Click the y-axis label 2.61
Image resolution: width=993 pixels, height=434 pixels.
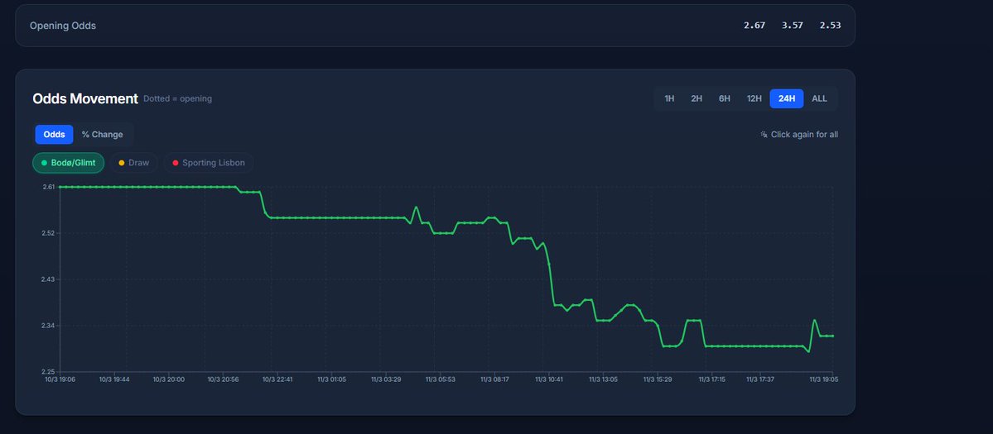[49, 187]
